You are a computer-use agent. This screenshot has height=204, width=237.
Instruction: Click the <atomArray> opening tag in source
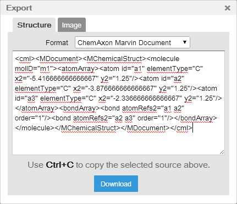click(x=78, y=69)
